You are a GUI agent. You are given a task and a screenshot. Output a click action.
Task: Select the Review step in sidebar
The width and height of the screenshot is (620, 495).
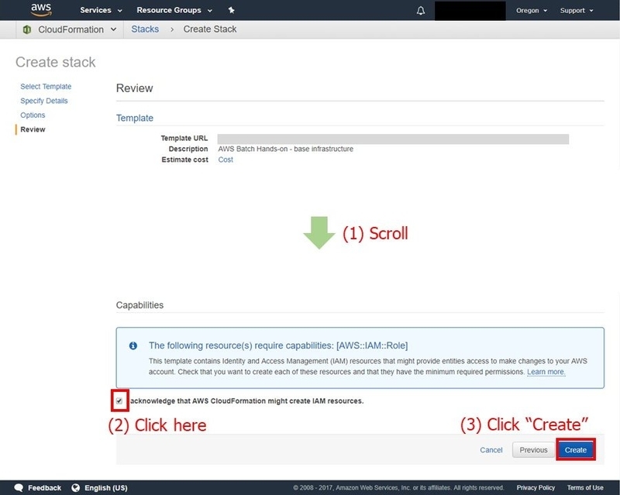[33, 129]
